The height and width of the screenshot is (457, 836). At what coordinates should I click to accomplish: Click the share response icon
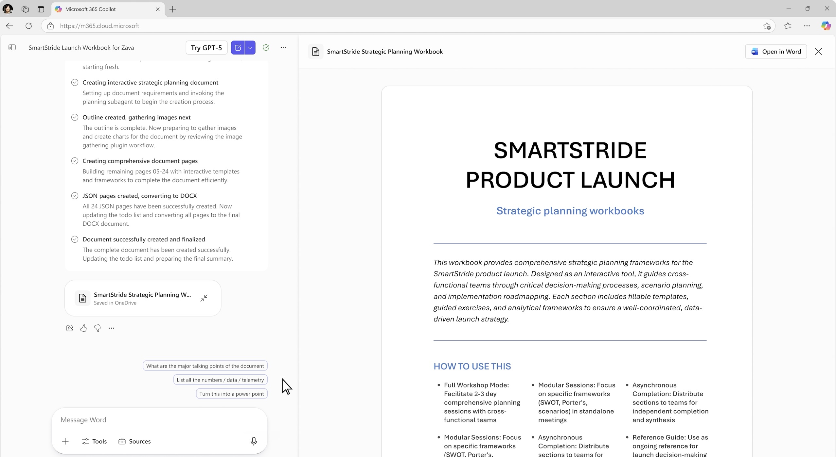coord(70,328)
